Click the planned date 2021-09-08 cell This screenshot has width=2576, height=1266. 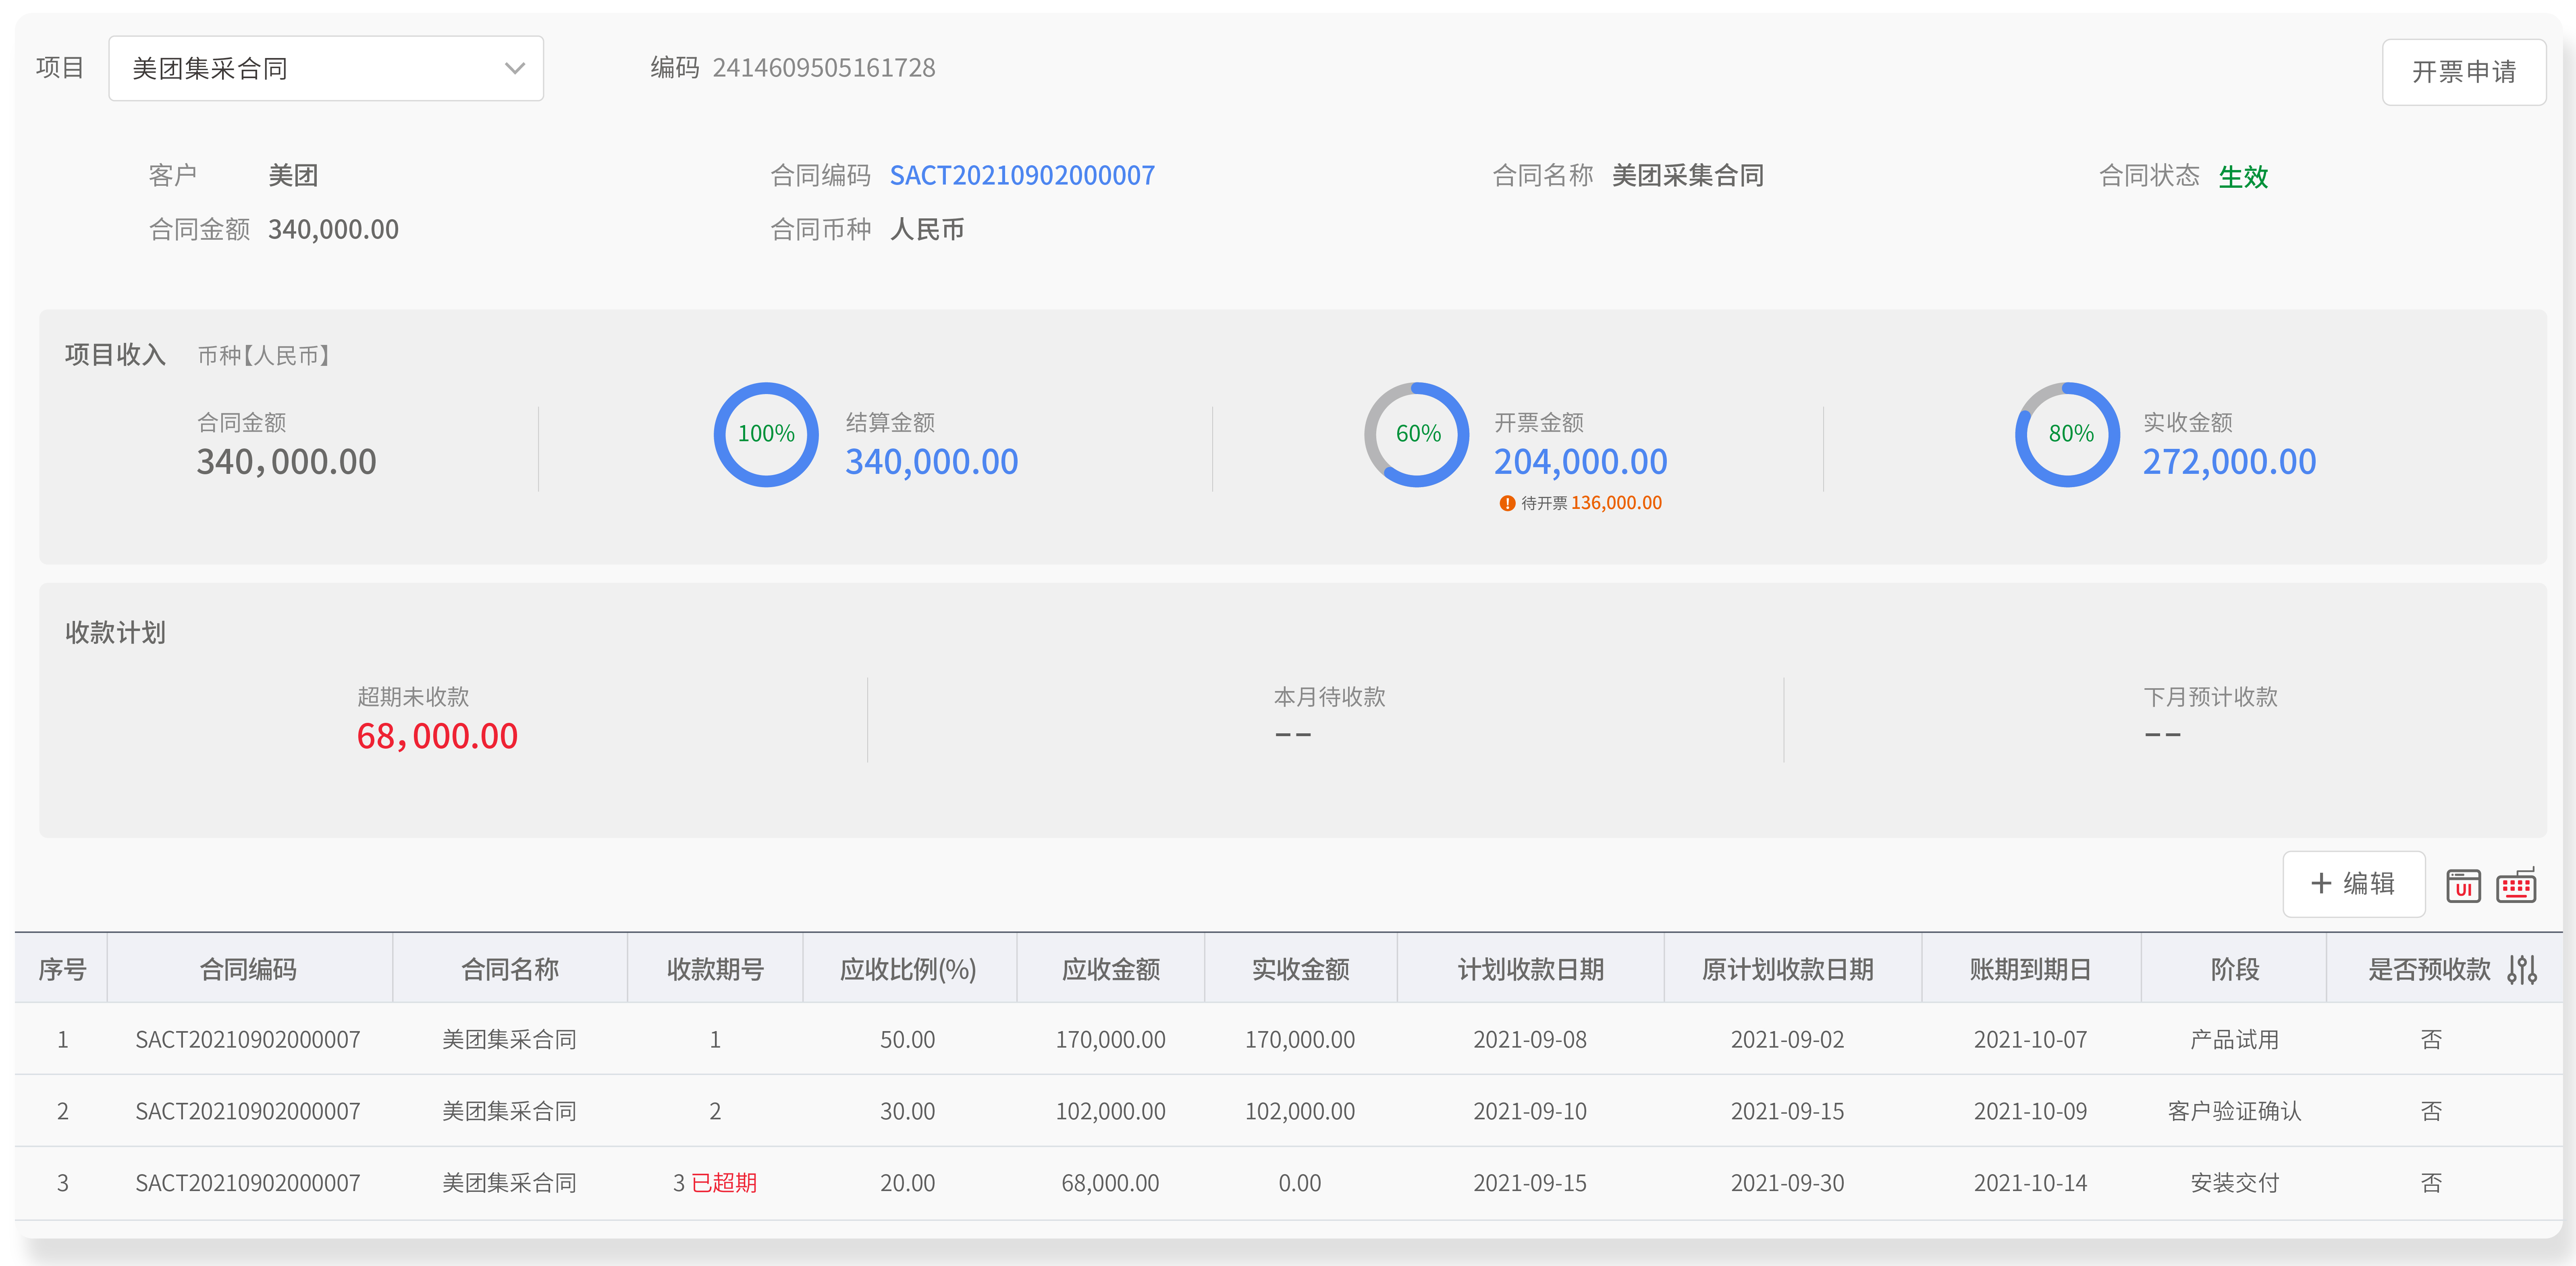(x=1530, y=1040)
